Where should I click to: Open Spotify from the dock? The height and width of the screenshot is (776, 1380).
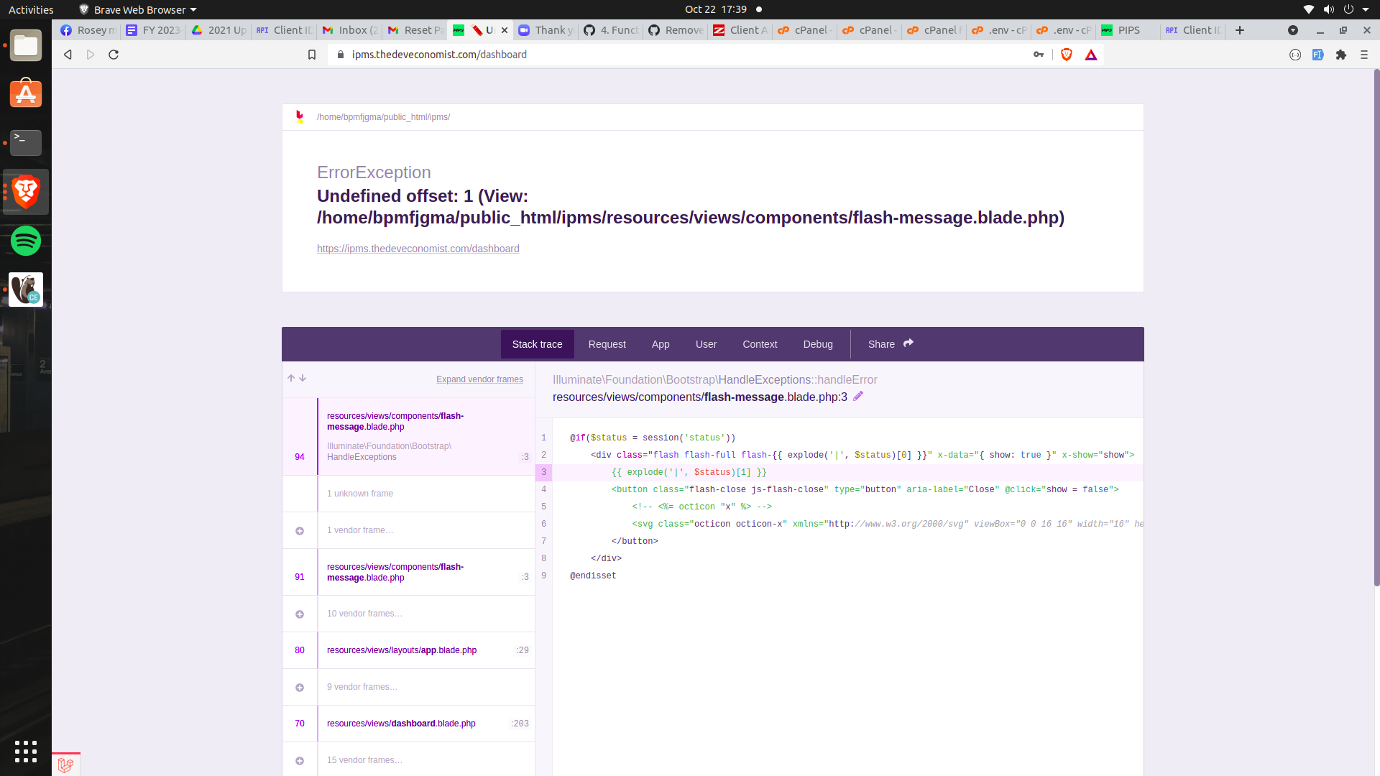click(x=26, y=241)
